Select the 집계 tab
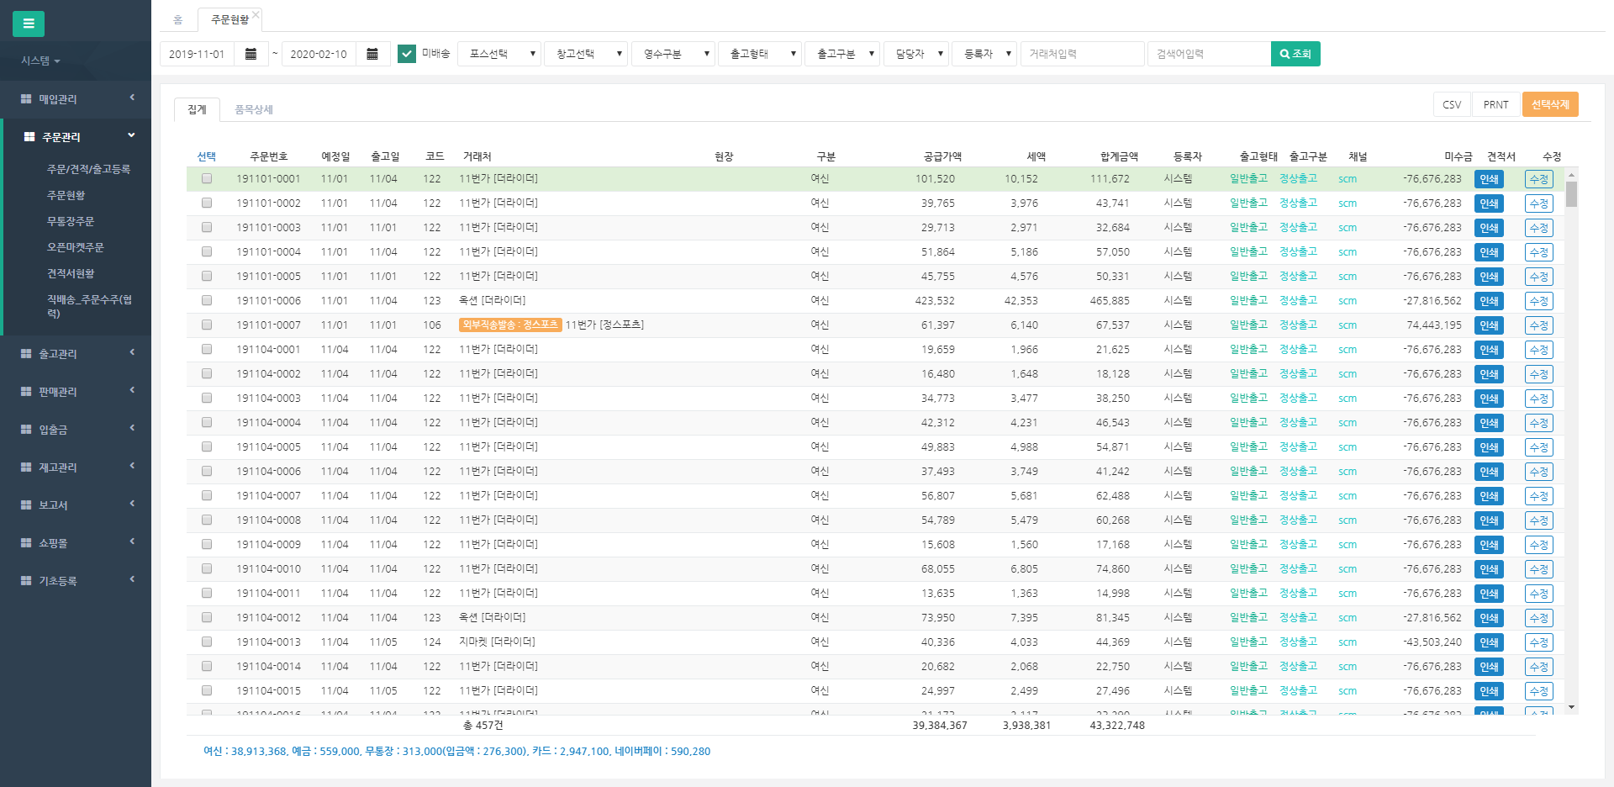Viewport: 1614px width, 787px height. (x=197, y=109)
